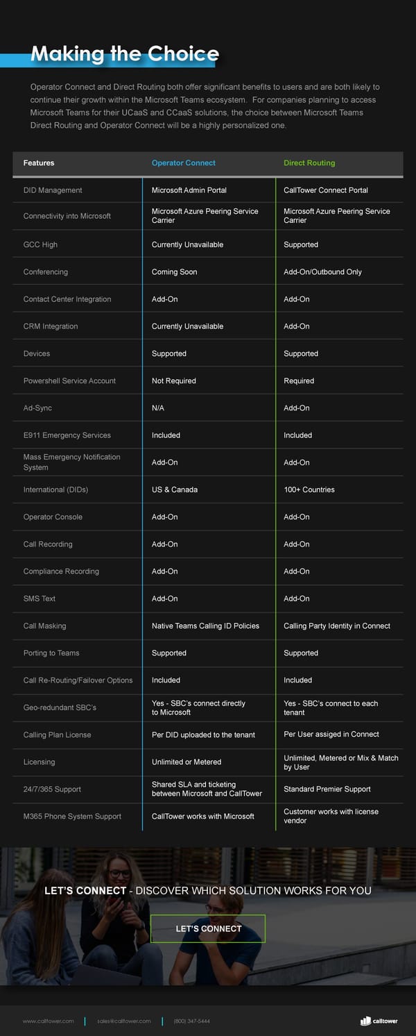Select the Geo-redundant SBC's row label
This screenshot has height=1036, width=416.
pyautogui.click(x=60, y=708)
